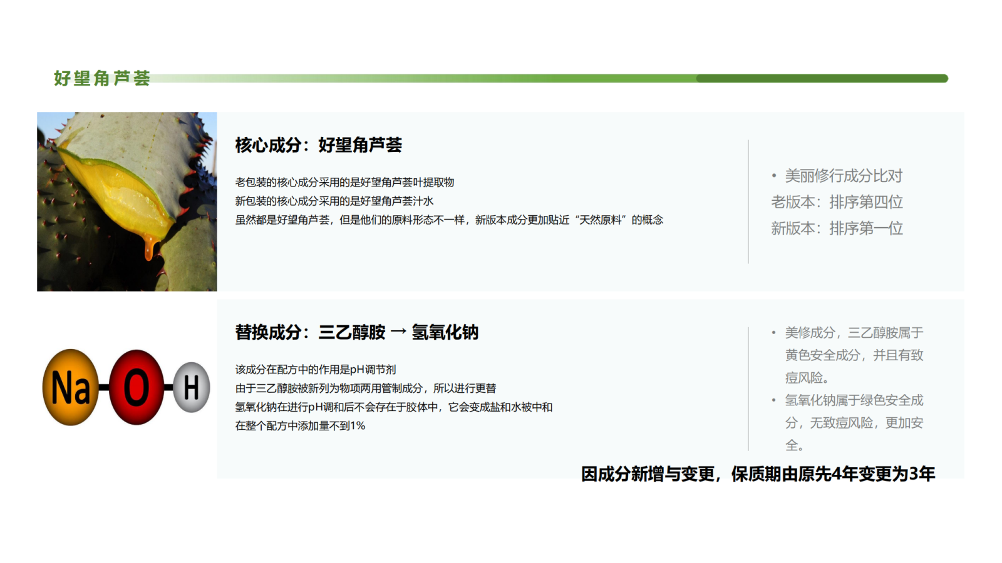This screenshot has height=563, width=1002.
Task: Select the bullet about 三乙醇胺 yellow safety
Action: (x=854, y=355)
